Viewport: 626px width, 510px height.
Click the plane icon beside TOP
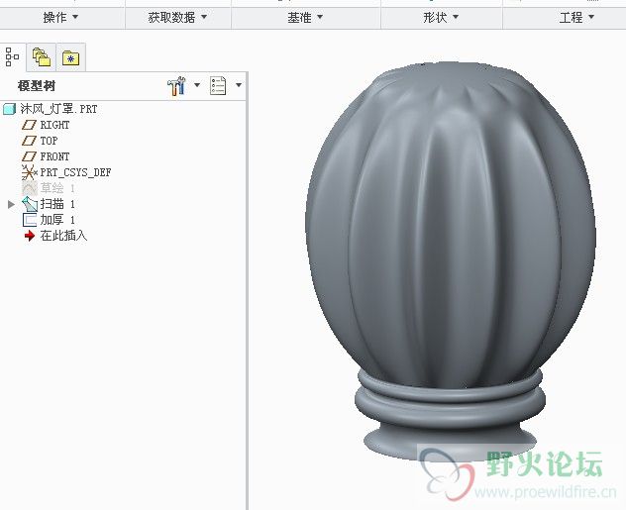pyautogui.click(x=29, y=141)
